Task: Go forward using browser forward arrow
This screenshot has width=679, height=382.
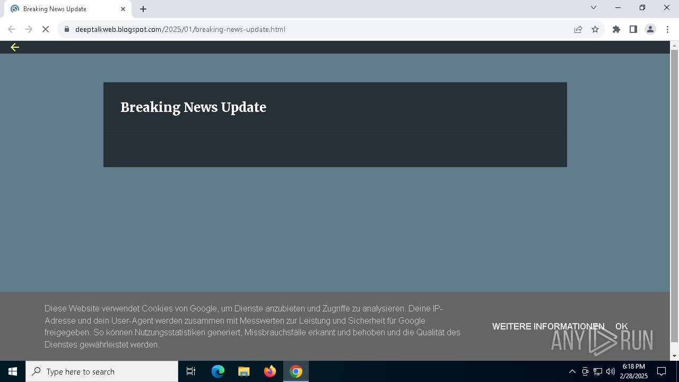Action: coord(29,29)
